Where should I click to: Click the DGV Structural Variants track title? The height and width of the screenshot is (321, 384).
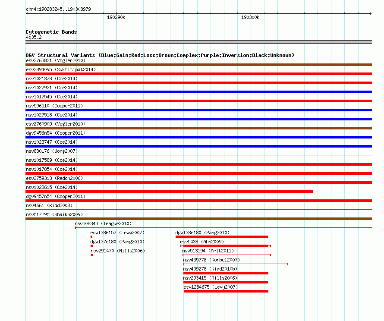[160, 55]
